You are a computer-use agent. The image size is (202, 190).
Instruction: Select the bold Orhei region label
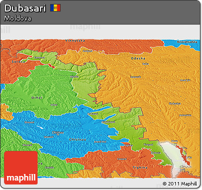(x=37, y=98)
